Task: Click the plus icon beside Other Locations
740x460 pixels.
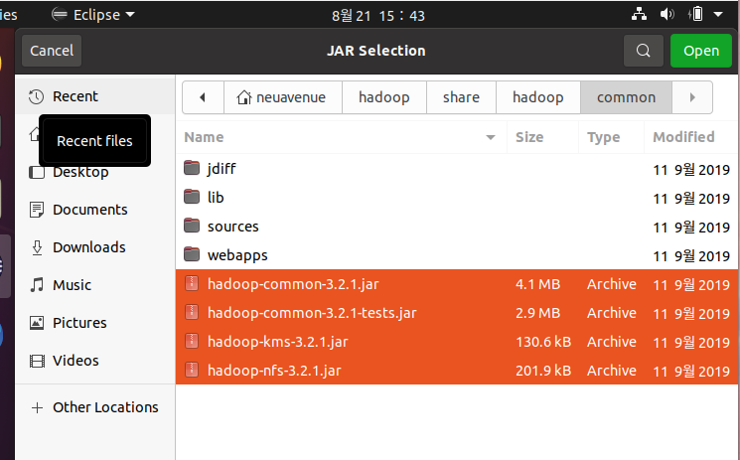Action: (x=37, y=407)
